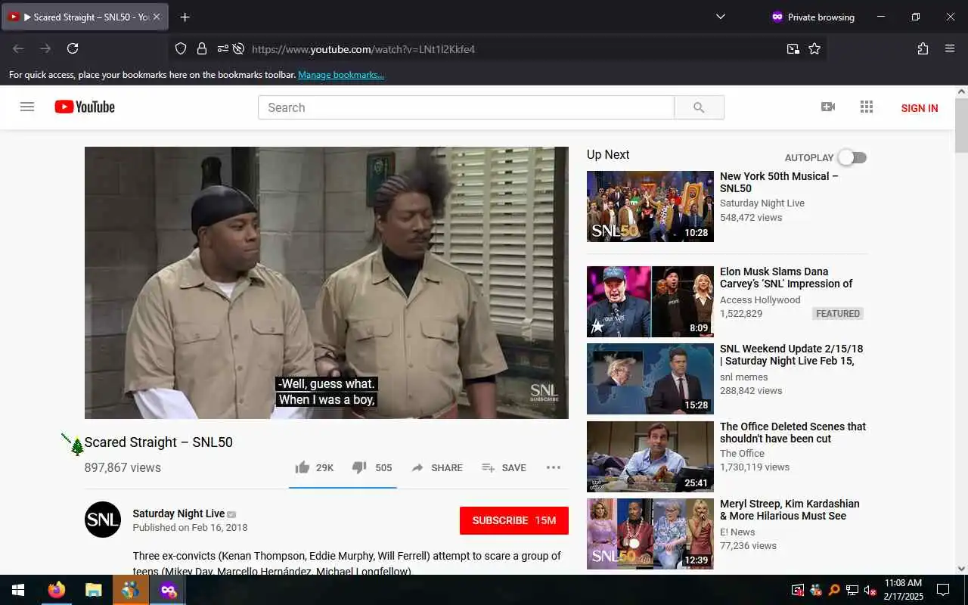Select the Scared Straight – SNL50 tab

click(x=85, y=17)
